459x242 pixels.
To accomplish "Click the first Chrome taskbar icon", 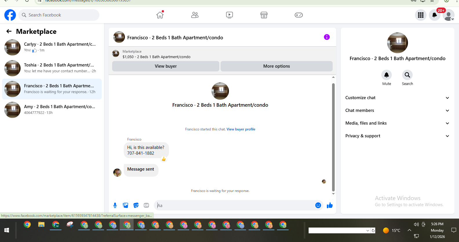I will (27, 225).
